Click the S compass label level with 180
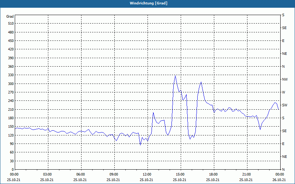This screenshot has height=184, width=295. (283, 118)
